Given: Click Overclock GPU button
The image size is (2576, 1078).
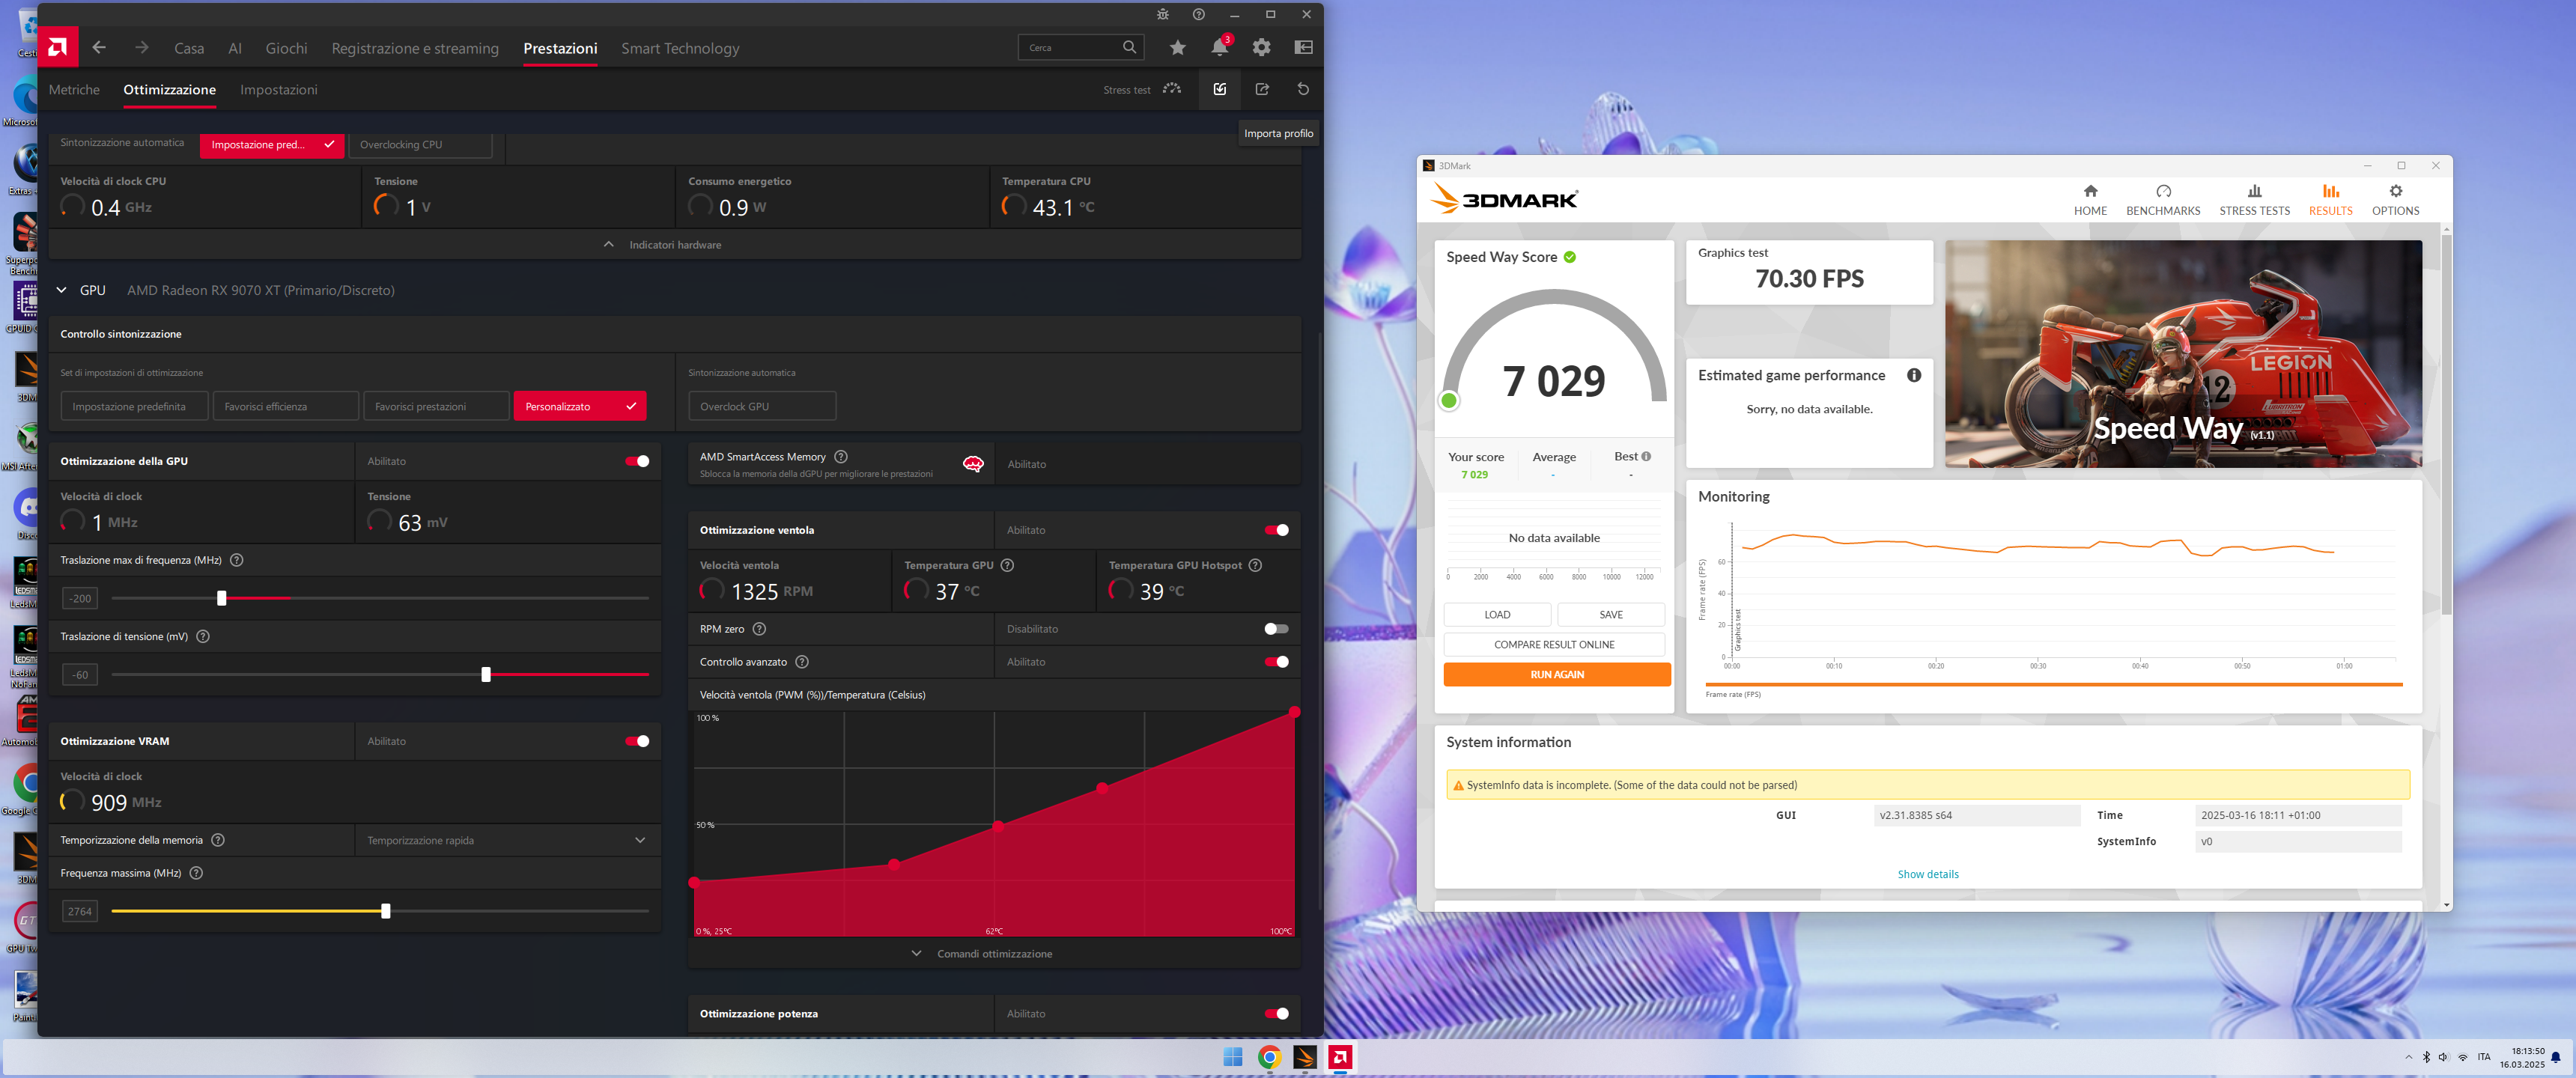Looking at the screenshot, I should tap(761, 406).
